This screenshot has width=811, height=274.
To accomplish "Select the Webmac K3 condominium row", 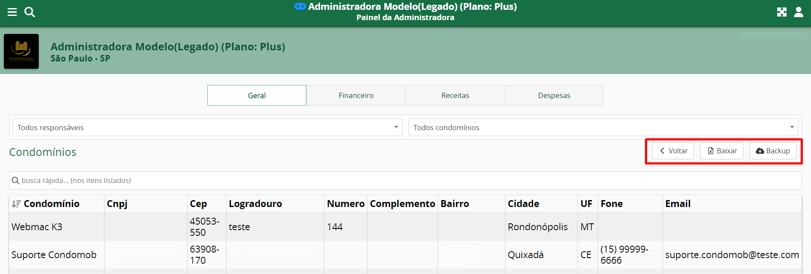I will (x=37, y=227).
